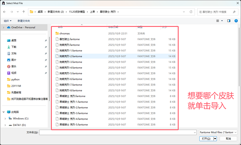Open the blue help icon

click(x=236, y=21)
